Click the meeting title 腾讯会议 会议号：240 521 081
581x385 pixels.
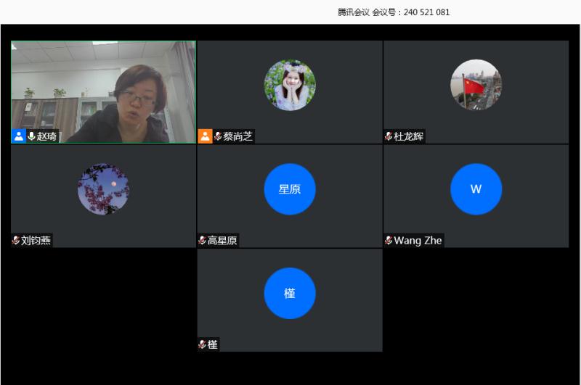pos(394,12)
